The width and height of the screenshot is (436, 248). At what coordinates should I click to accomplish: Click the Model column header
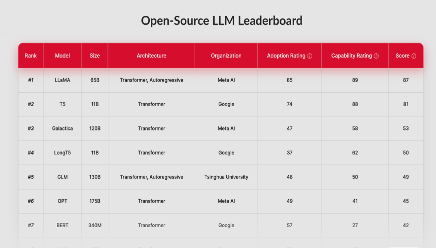coord(62,56)
